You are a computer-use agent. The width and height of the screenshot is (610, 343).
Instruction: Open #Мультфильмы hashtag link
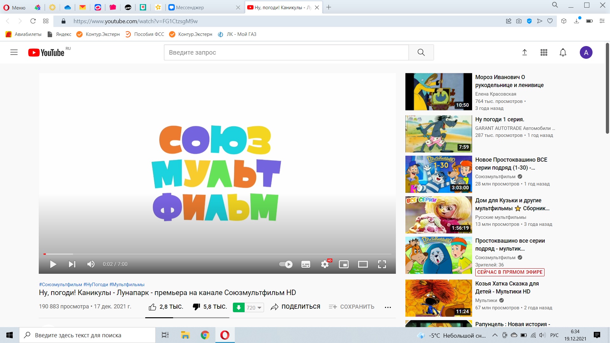coord(127,285)
